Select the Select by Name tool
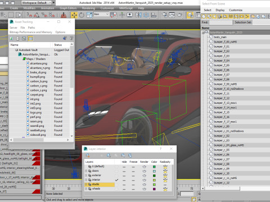This screenshot has width=270, height=202. (x=3, y=15)
